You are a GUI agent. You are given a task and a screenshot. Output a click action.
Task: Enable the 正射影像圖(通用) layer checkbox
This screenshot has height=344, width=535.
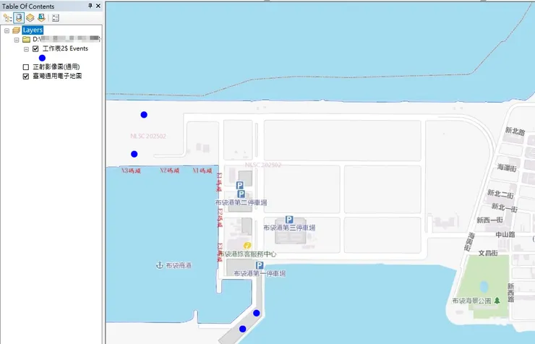[26, 67]
